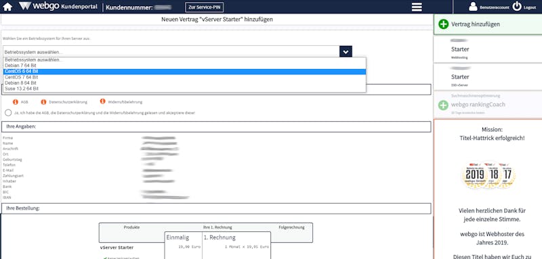Screen dimensions: 542x259
Task: Click the Widerrufsbelehrung info icon
Action: [102, 101]
